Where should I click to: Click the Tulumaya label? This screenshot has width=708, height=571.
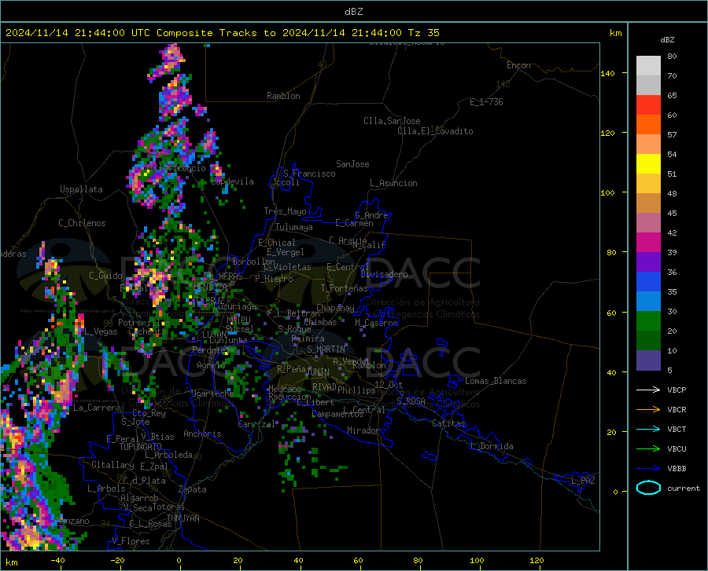(x=294, y=227)
